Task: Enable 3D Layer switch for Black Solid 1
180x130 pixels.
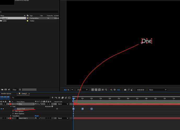Action: (x=50, y=118)
